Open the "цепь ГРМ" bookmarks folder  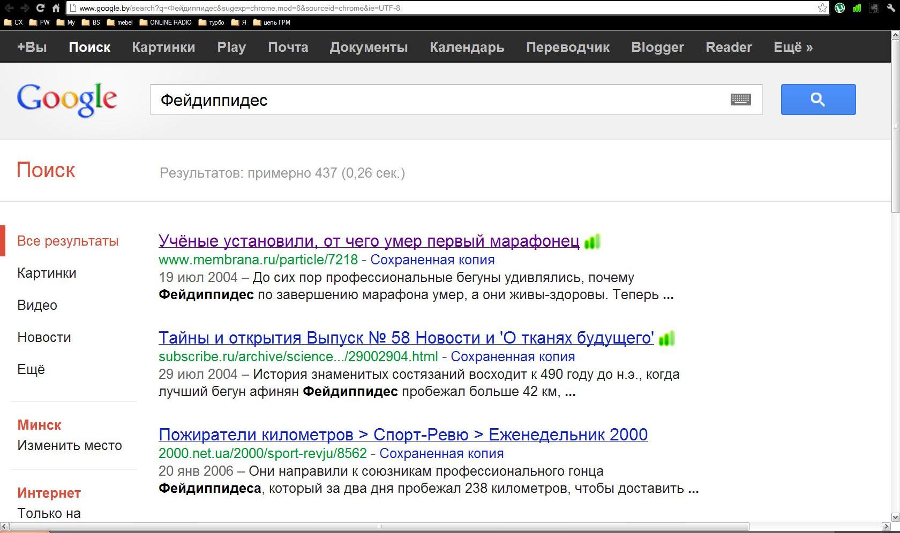(x=272, y=22)
